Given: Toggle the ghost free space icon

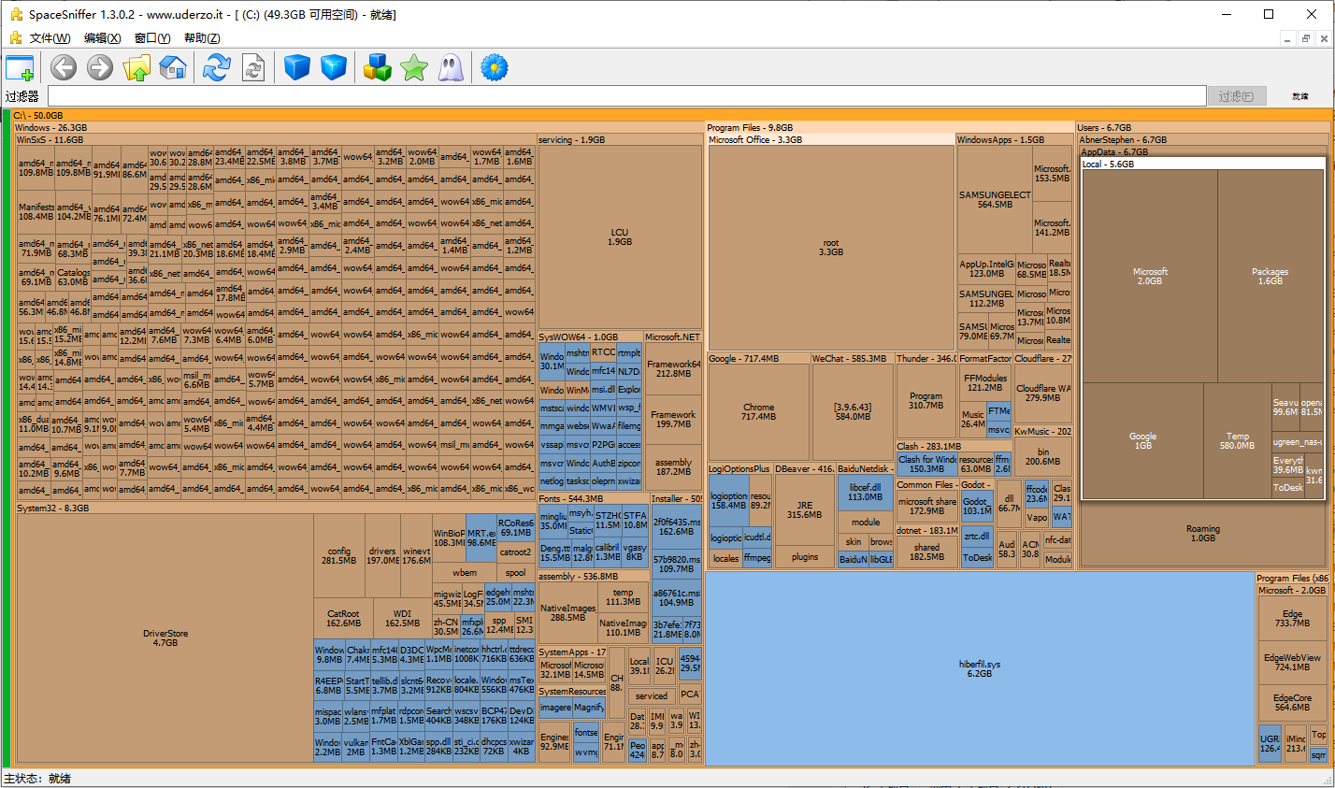Looking at the screenshot, I should (451, 67).
